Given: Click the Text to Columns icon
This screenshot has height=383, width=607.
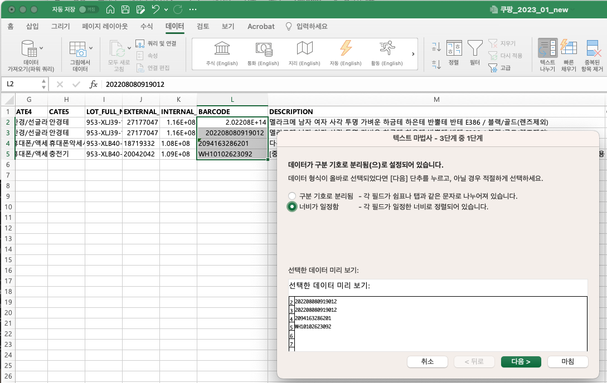Looking at the screenshot, I should 547,49.
